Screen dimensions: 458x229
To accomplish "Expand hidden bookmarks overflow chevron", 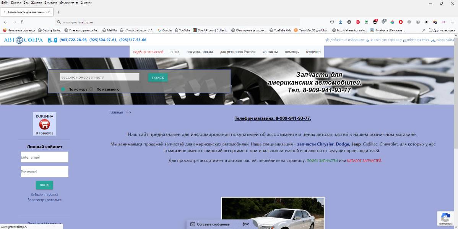I will [424, 30].
